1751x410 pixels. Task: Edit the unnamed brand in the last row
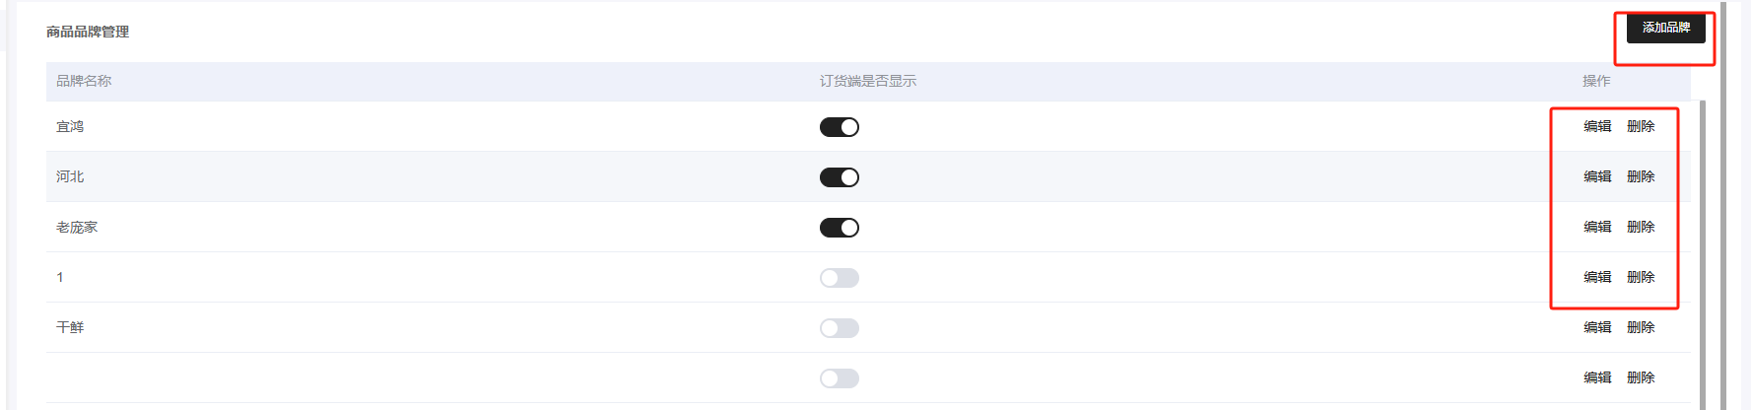click(1597, 377)
